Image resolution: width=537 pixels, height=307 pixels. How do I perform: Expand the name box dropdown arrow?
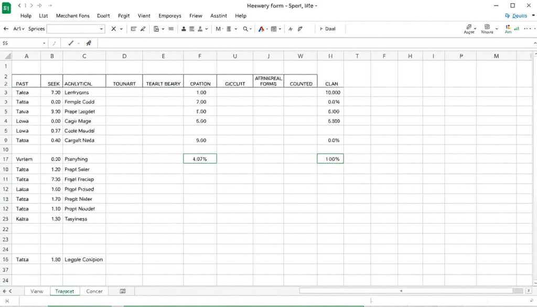point(44,43)
